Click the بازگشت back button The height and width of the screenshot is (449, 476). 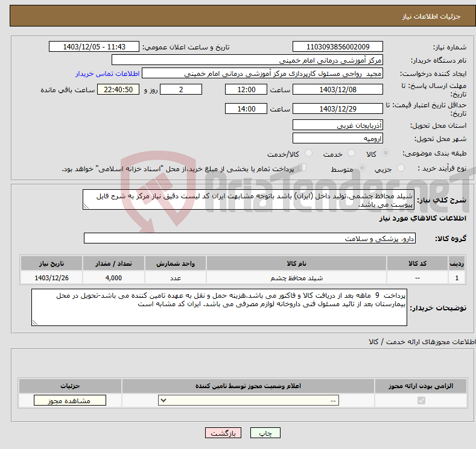223,433
